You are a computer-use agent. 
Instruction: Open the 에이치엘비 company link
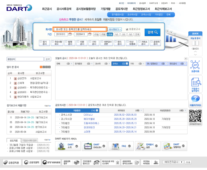click(x=89, y=119)
